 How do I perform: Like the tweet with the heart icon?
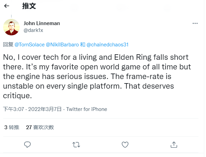pos(125,145)
